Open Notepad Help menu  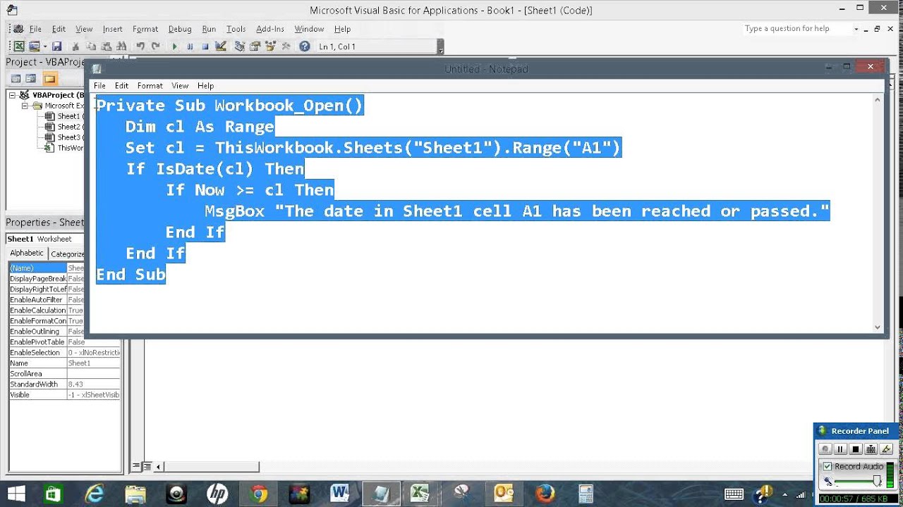click(x=205, y=86)
